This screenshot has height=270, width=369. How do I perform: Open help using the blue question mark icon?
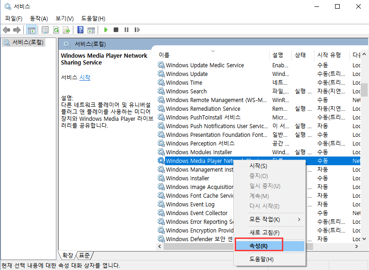pos(81,30)
